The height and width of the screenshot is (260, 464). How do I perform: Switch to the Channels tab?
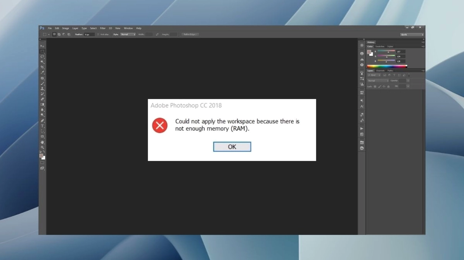click(380, 71)
